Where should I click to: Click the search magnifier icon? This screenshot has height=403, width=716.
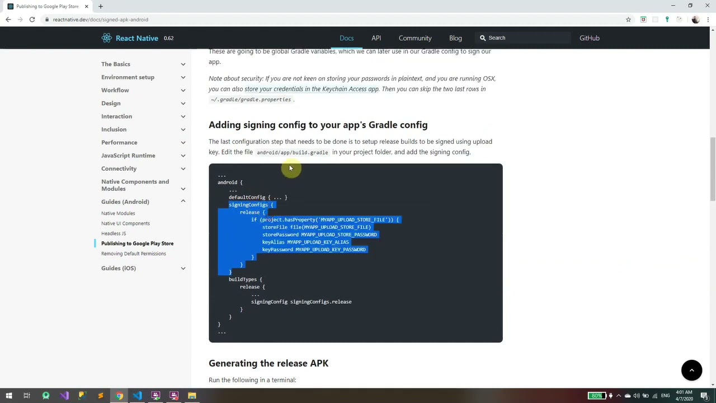482,38
